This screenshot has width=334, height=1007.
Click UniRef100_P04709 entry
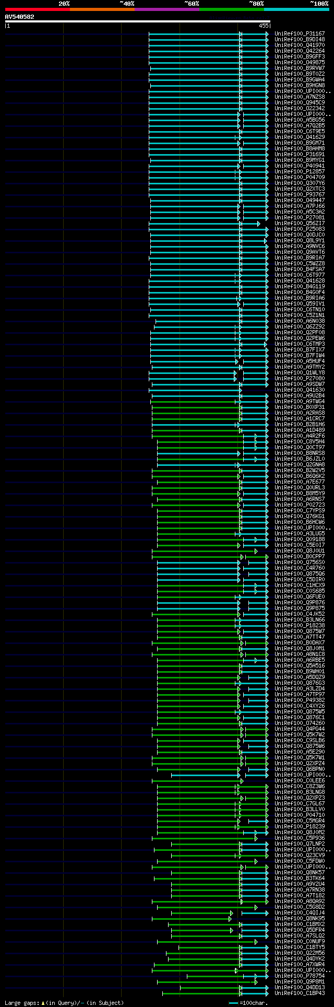click(300, 177)
